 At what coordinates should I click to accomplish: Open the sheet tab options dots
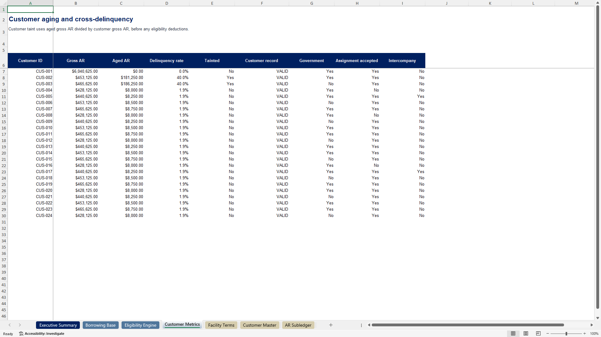pos(361,325)
